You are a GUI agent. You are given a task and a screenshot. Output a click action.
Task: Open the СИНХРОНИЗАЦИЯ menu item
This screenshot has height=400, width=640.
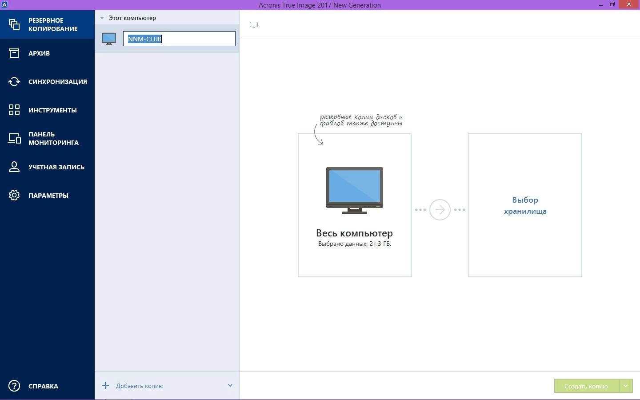47,81
